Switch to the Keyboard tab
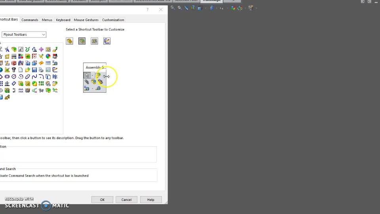 [63, 20]
